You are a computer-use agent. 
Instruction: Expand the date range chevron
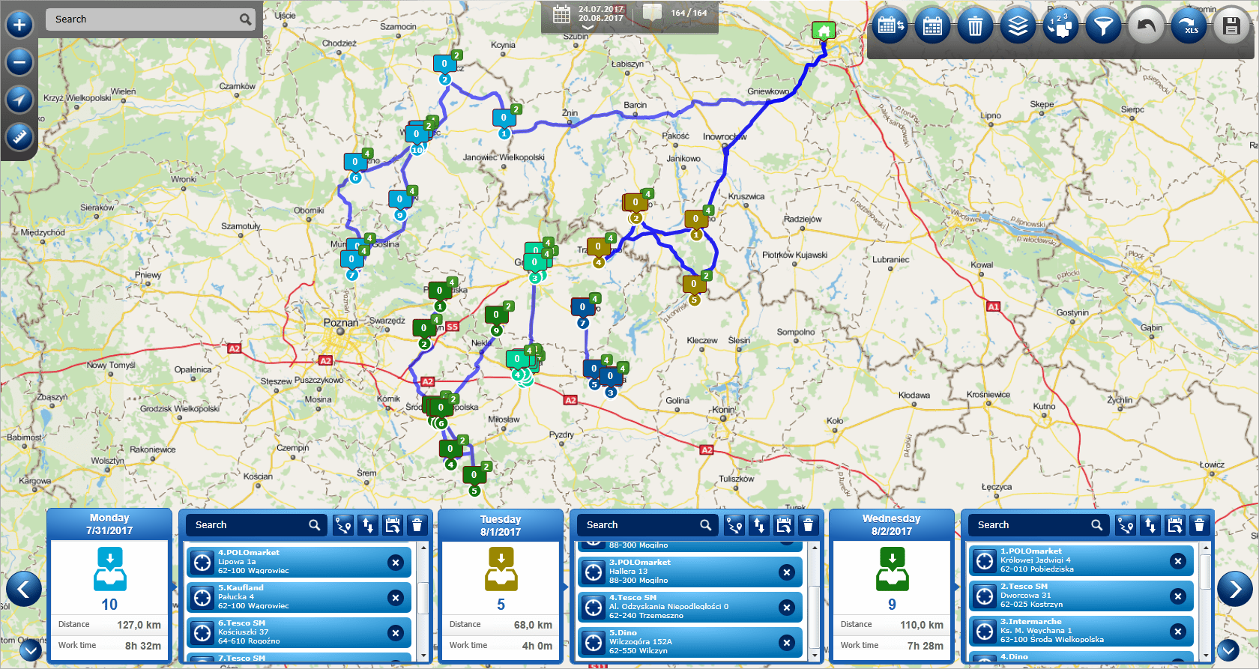click(x=588, y=28)
